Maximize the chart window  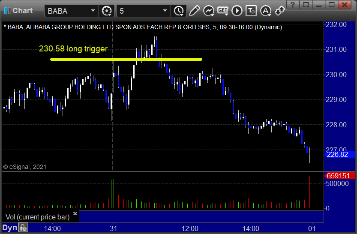[332, 5]
